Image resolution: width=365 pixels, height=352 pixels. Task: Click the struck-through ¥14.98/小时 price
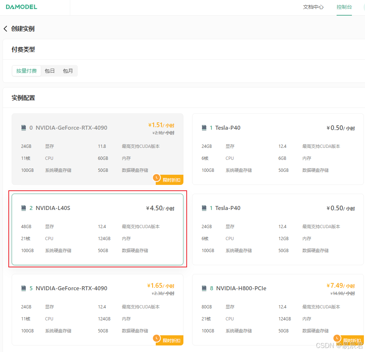point(342,294)
